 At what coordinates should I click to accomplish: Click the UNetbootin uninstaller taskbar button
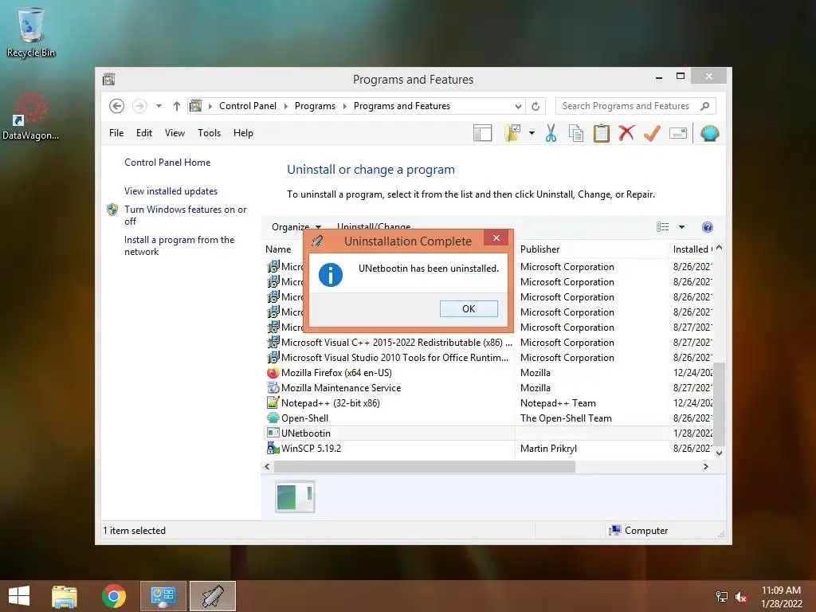212,596
